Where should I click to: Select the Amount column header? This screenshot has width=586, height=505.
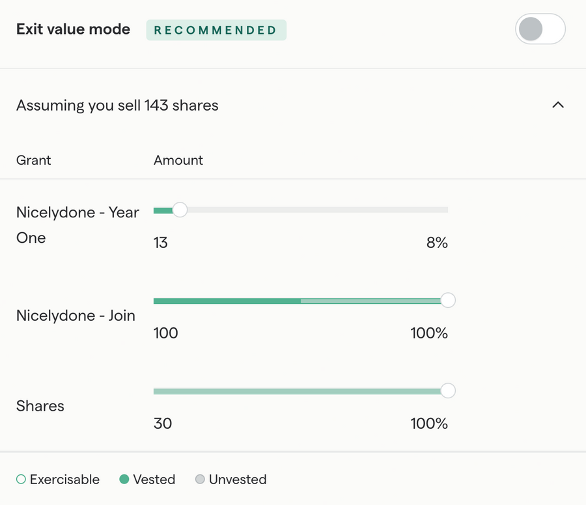[178, 160]
